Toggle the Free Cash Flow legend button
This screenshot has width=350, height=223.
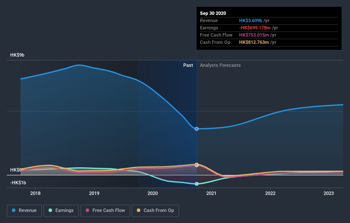[105, 211]
